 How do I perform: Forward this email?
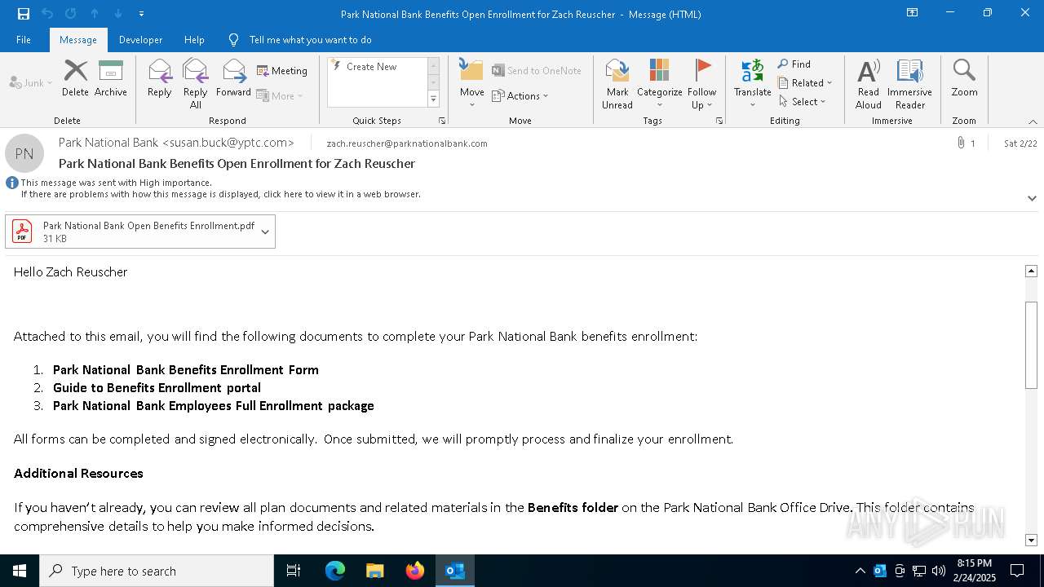[233, 78]
